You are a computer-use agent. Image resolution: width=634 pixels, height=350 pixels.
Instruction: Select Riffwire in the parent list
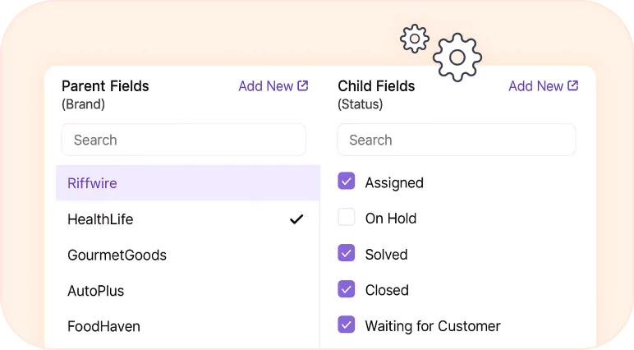click(x=187, y=183)
